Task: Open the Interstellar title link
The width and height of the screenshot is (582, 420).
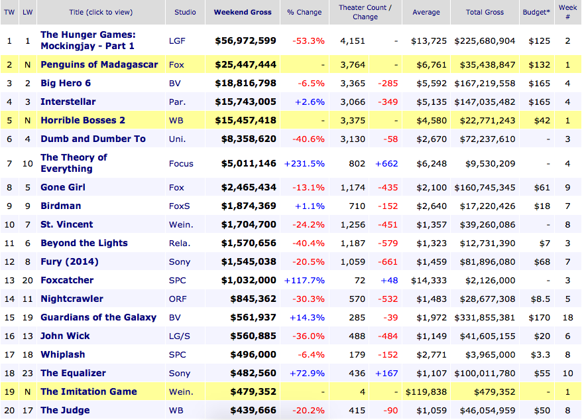Action: point(68,102)
